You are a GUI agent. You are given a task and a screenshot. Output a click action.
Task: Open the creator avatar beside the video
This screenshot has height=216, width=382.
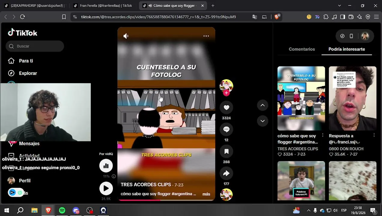(226, 86)
